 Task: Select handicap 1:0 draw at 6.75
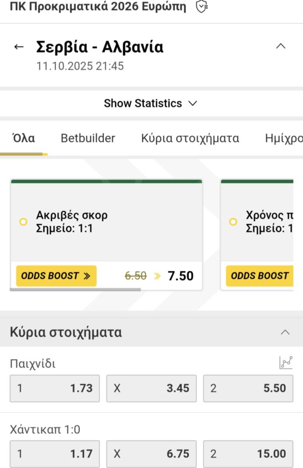[151, 454]
